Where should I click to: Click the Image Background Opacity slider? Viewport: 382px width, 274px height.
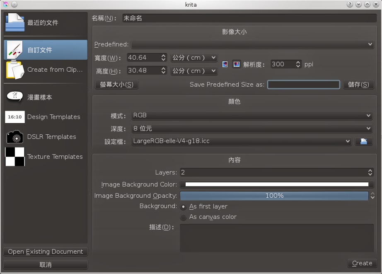pos(274,196)
